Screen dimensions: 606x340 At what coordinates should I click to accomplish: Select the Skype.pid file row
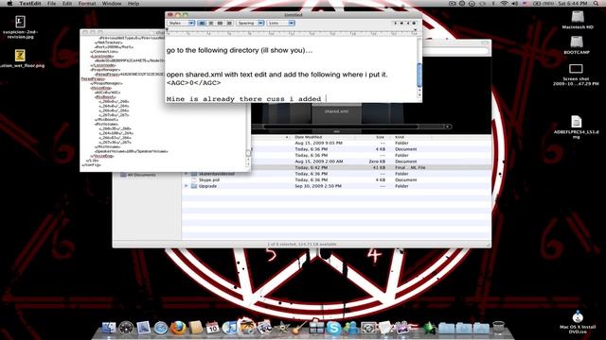click(x=336, y=179)
